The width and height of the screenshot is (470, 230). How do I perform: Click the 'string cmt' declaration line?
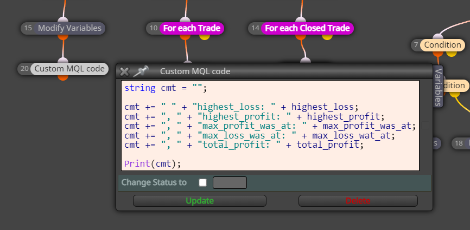click(166, 88)
